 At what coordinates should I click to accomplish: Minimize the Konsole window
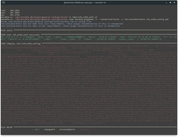166,2
